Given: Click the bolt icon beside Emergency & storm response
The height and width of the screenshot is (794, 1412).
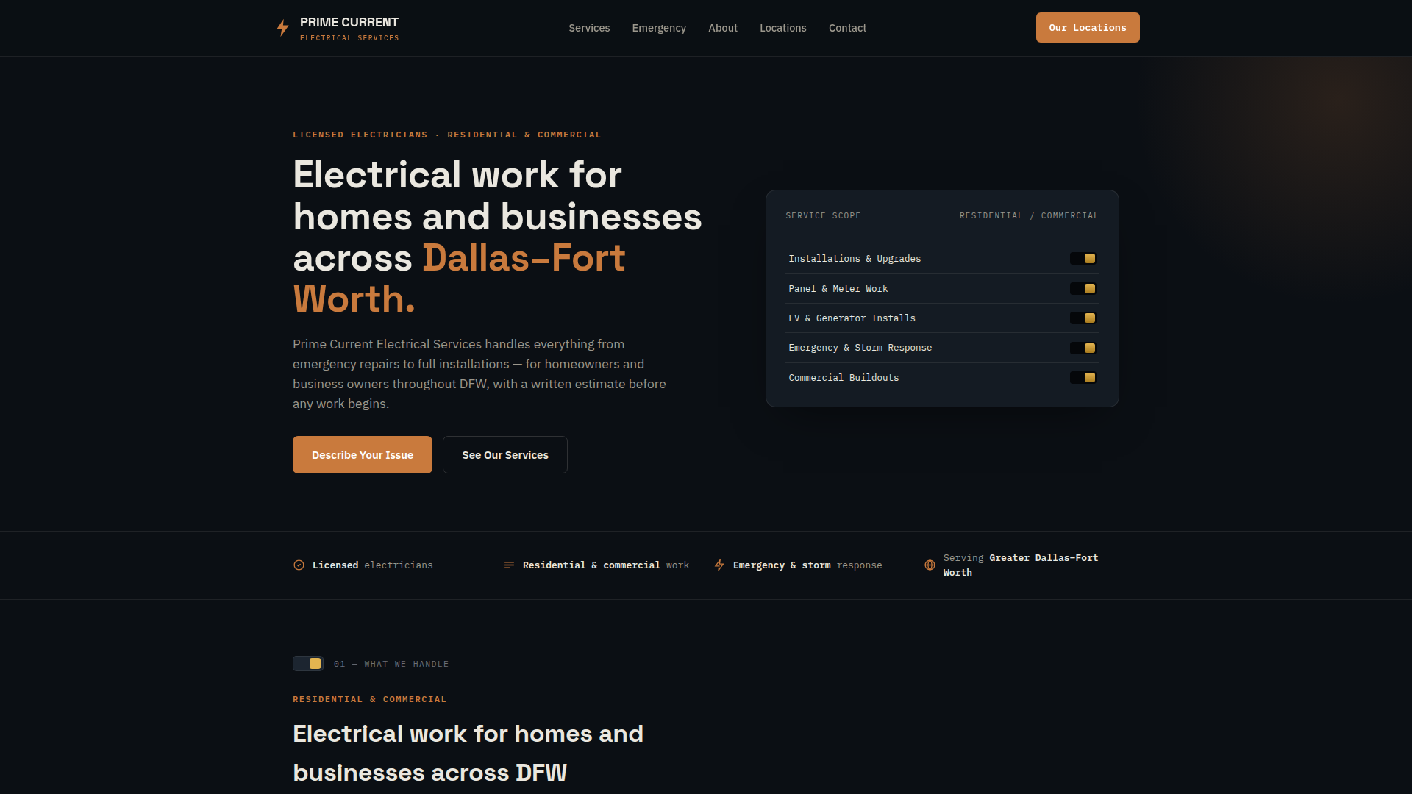Looking at the screenshot, I should click(719, 565).
